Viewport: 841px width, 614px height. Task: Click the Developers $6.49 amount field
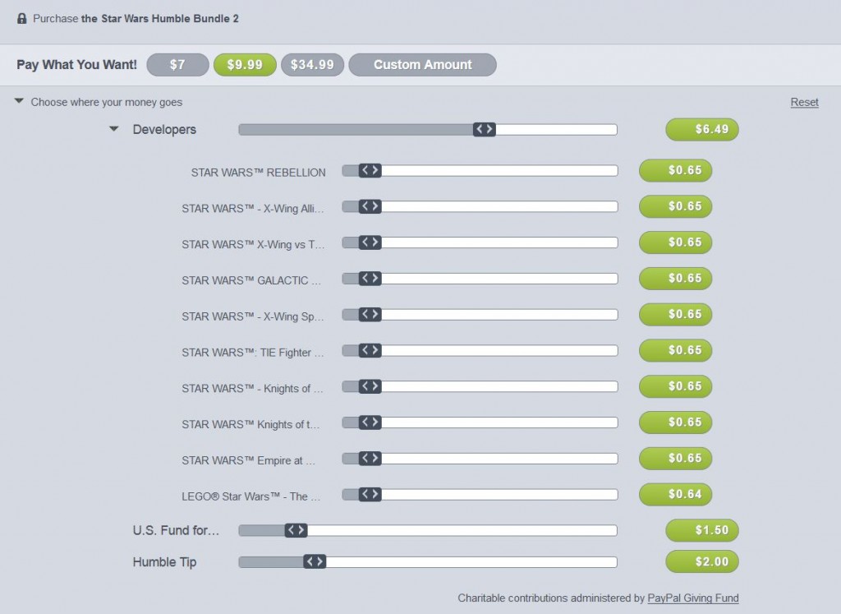pos(702,129)
